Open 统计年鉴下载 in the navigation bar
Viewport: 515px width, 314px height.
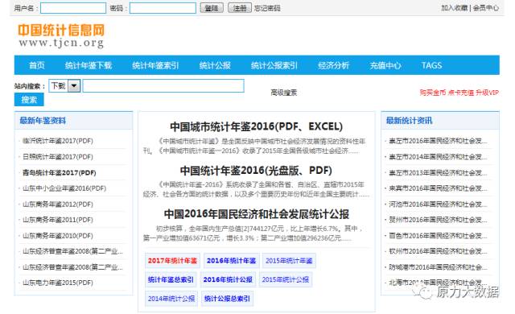point(89,65)
